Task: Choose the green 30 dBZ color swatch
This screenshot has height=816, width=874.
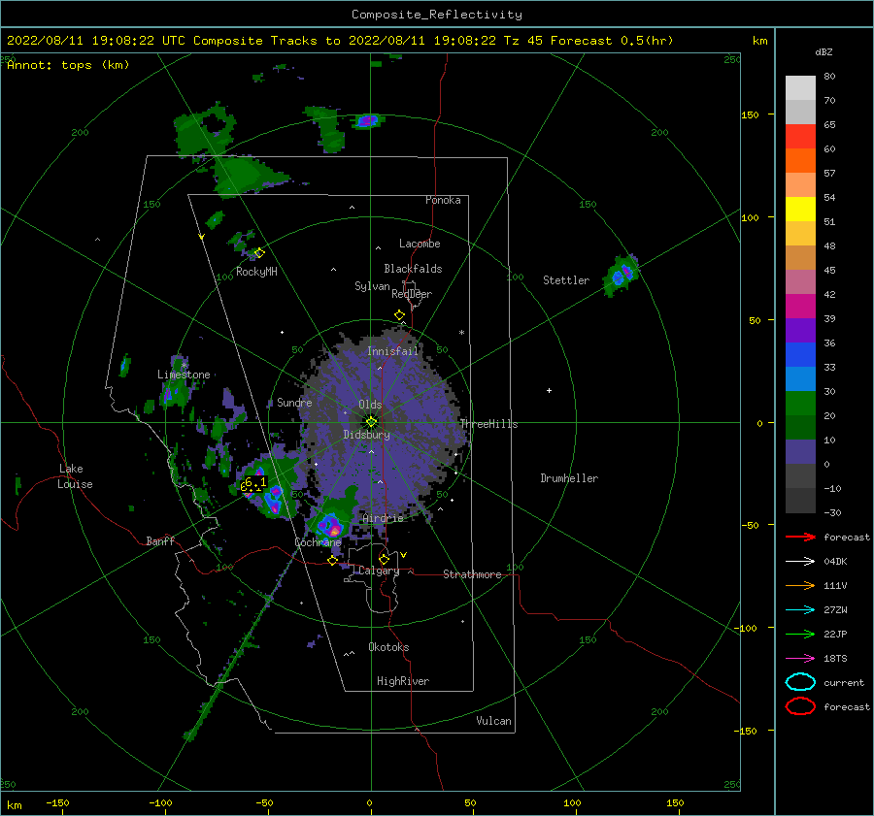Action: [x=800, y=404]
